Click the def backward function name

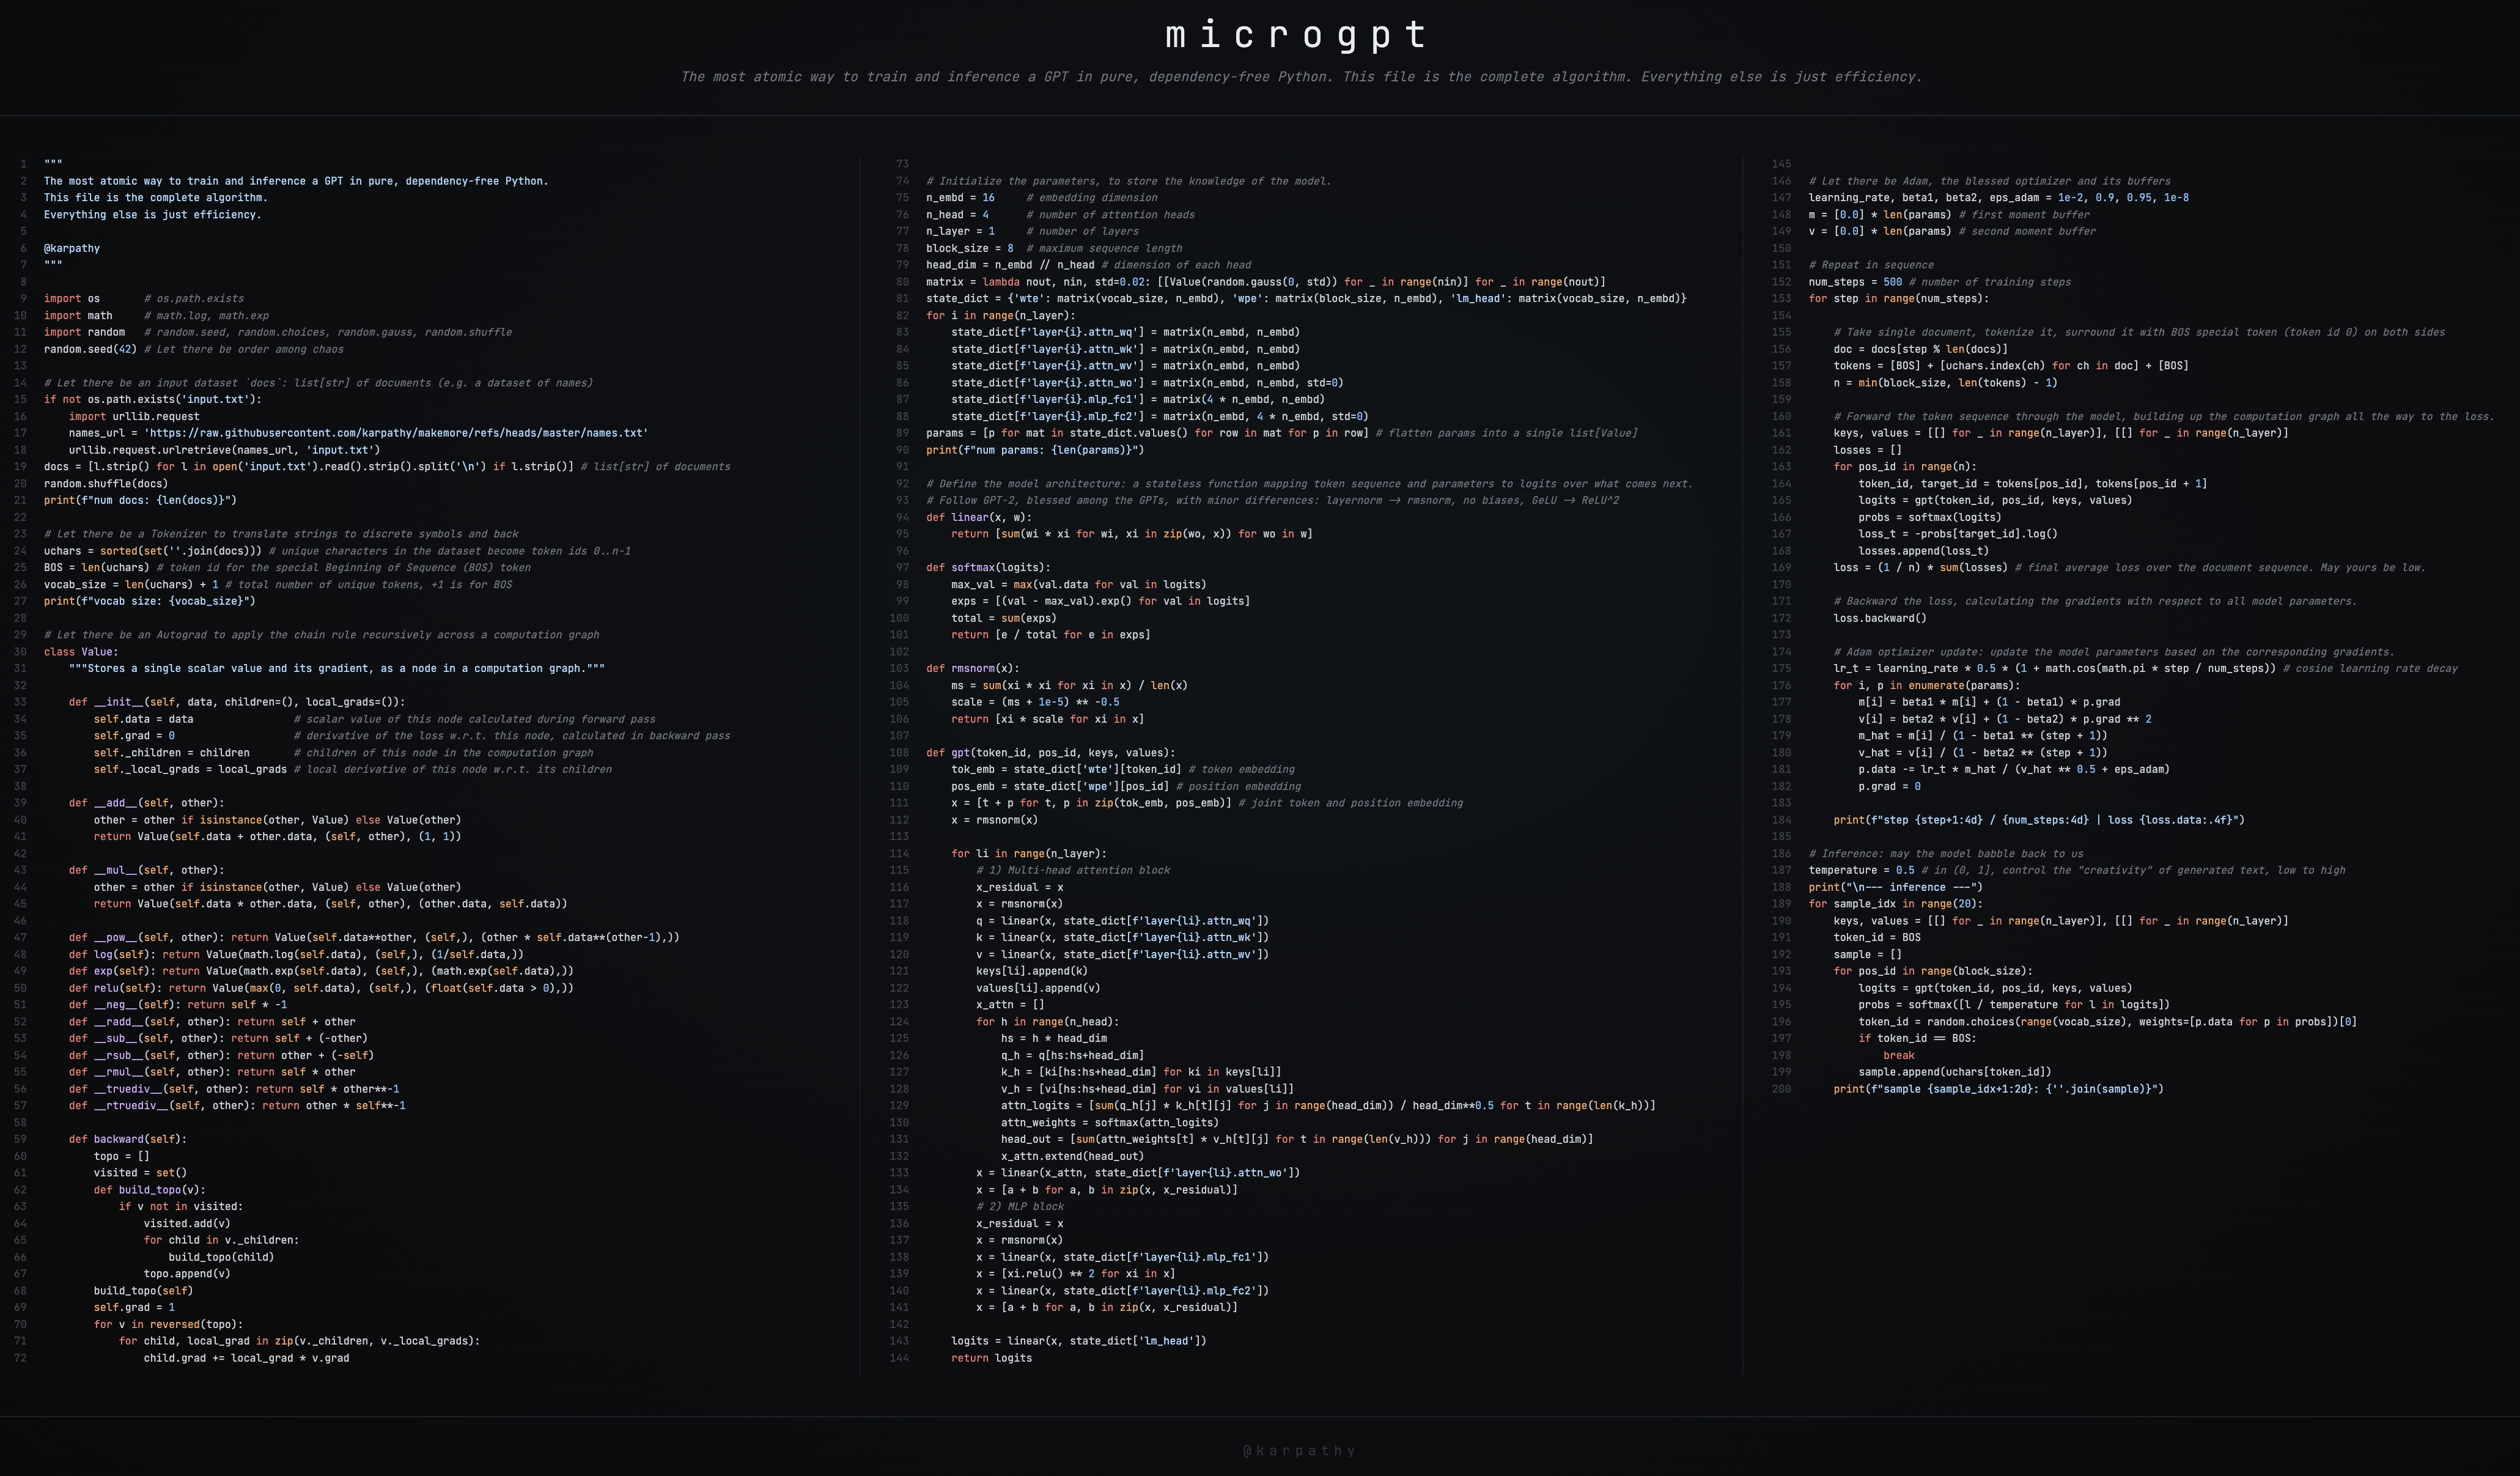click(118, 1139)
